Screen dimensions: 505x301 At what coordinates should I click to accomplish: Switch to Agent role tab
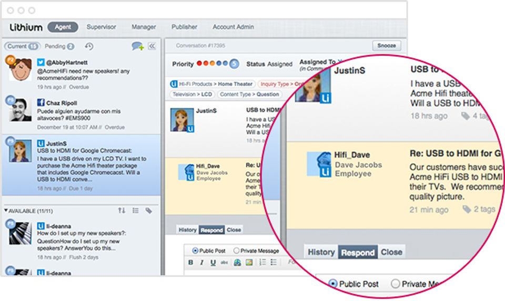click(x=63, y=27)
